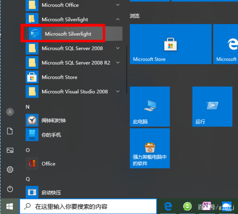Expand the Microsoft Visual Studio 2008 folder
The width and height of the screenshot is (238, 214).
coord(118,92)
